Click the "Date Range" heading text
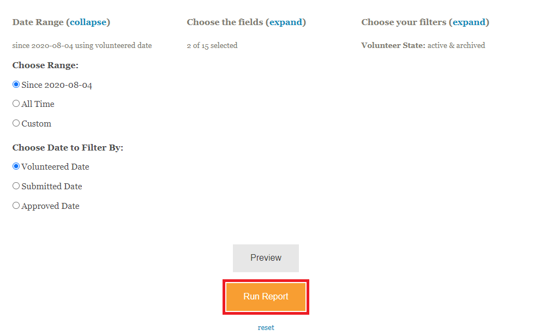This screenshot has height=336, width=540. [38, 22]
